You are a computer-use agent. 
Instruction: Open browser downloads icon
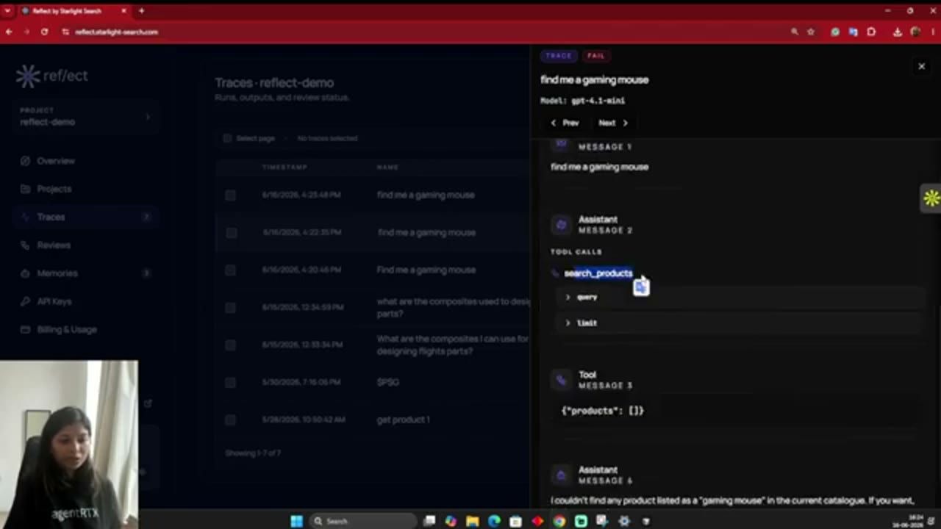point(898,32)
